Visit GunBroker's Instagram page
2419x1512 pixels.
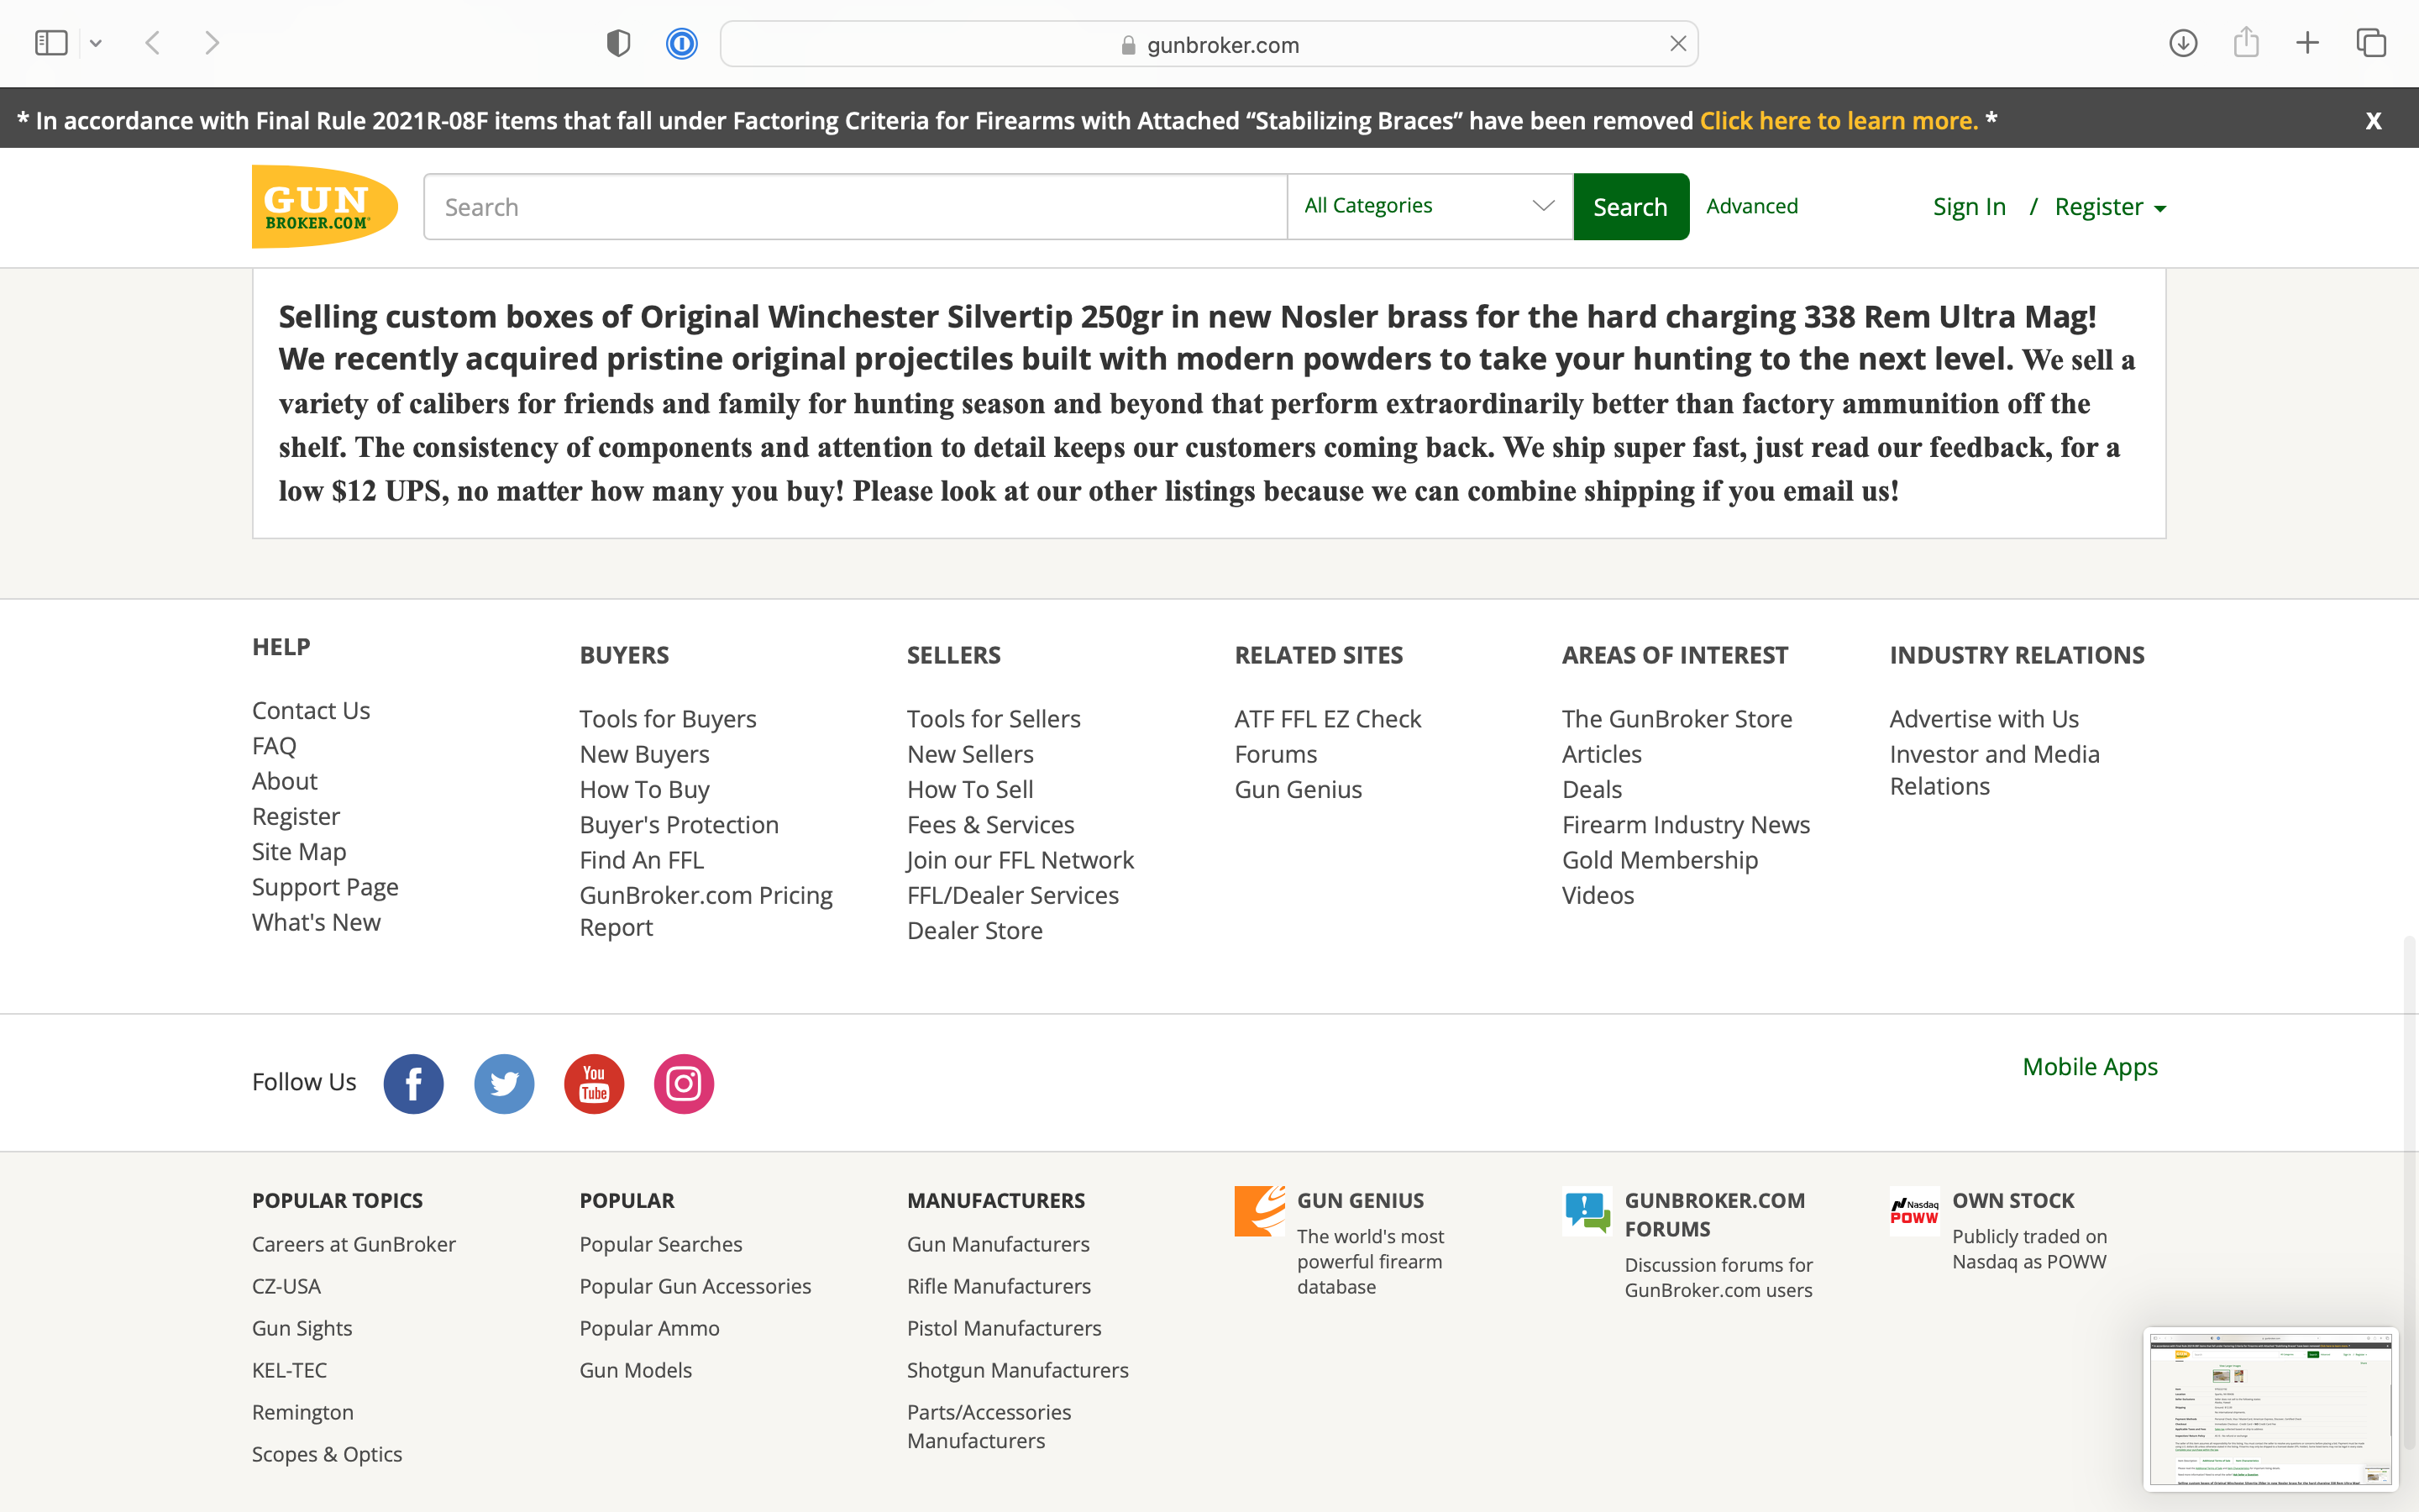coord(684,1083)
